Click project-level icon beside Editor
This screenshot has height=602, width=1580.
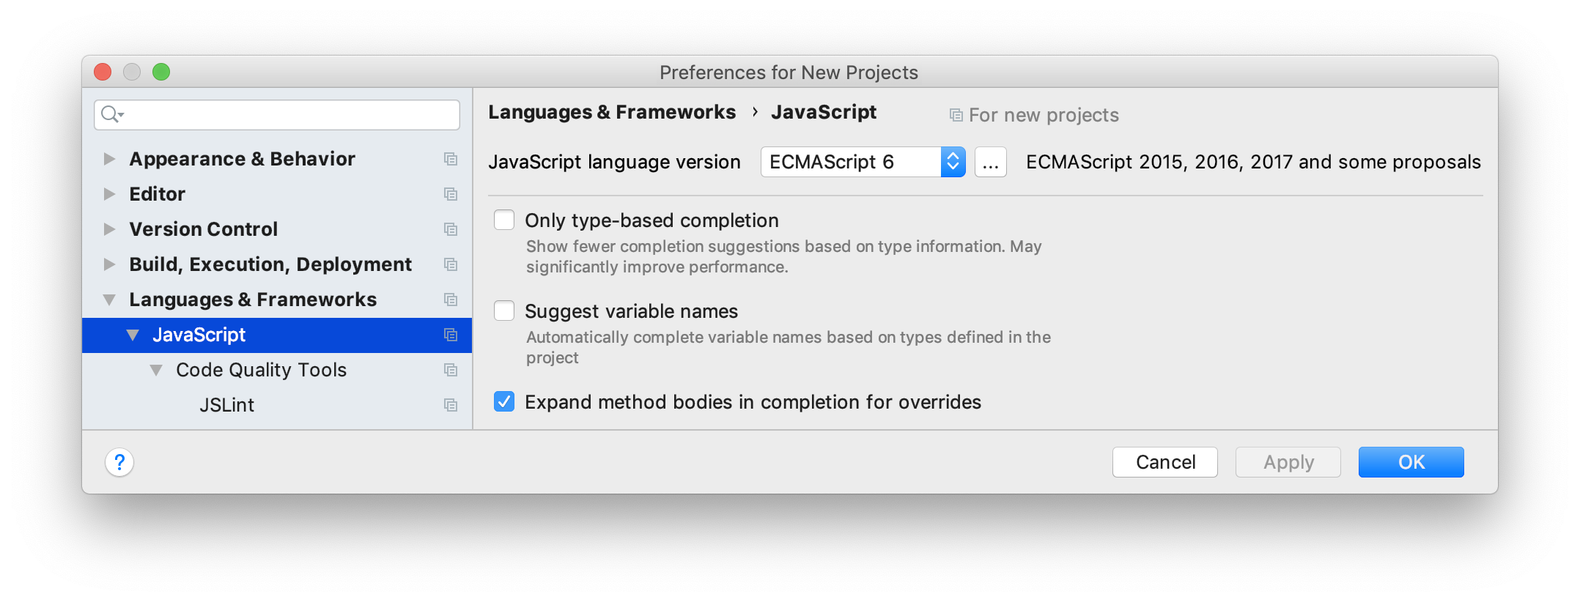(x=451, y=194)
